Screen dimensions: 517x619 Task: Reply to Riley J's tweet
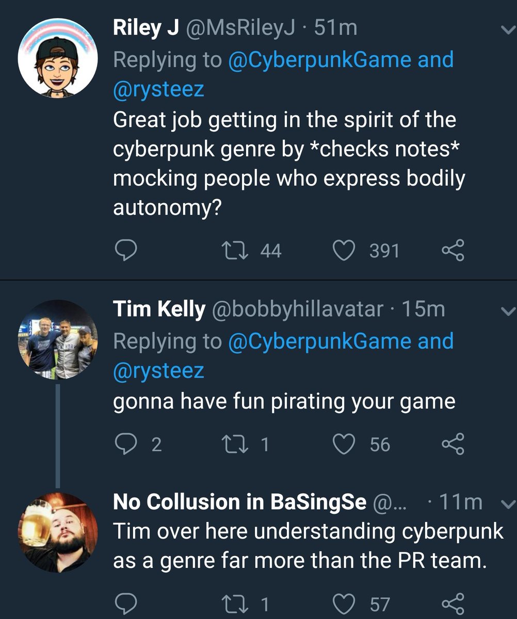click(x=125, y=251)
